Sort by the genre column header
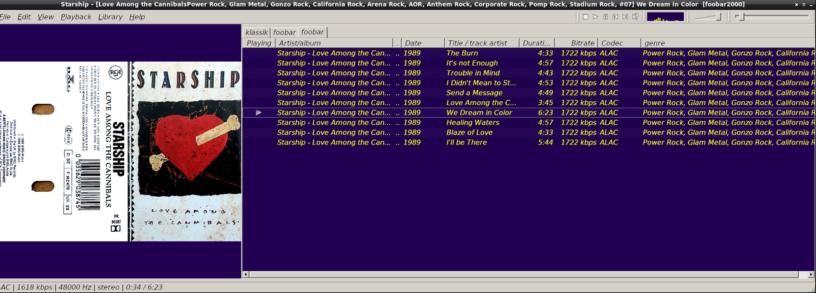 [728, 43]
